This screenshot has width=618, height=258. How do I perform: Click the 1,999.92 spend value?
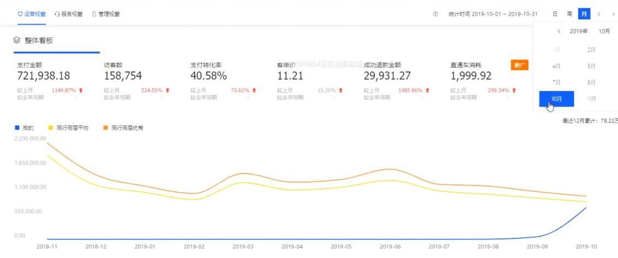(471, 76)
